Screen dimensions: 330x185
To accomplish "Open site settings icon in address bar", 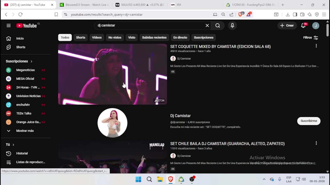I will pyautogui.click(x=65, y=14).
